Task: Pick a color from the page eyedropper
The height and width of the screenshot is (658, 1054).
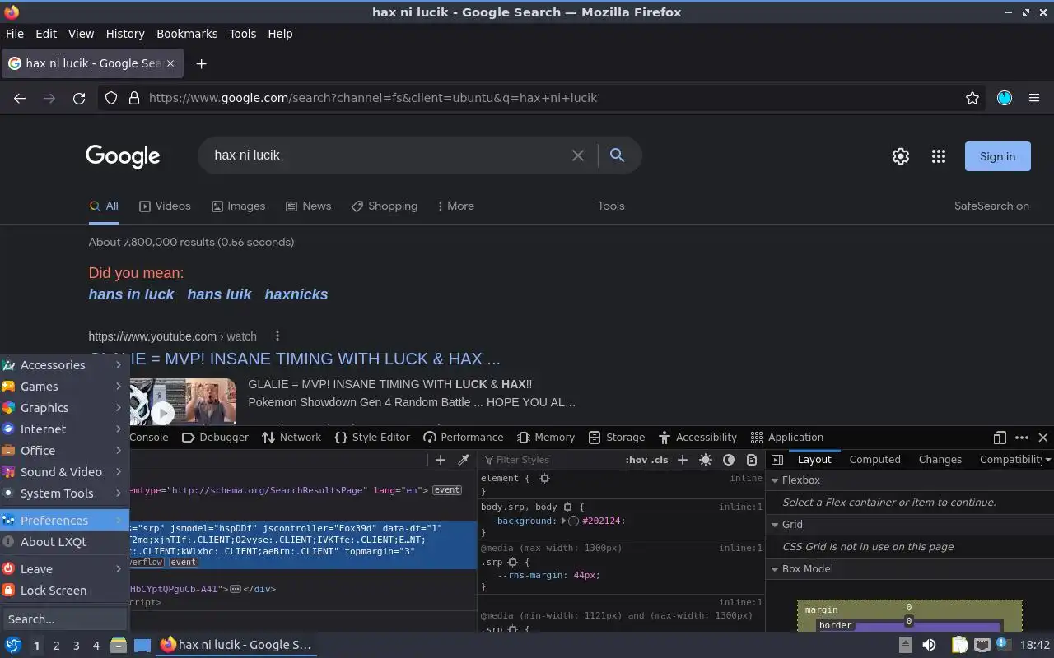Action: 464,460
